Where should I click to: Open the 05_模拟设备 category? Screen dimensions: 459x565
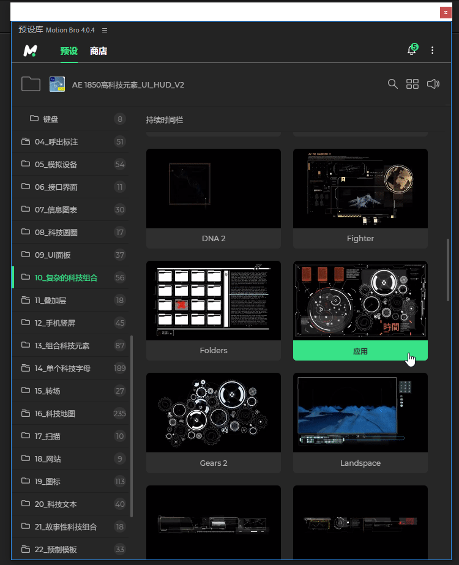tap(70, 164)
